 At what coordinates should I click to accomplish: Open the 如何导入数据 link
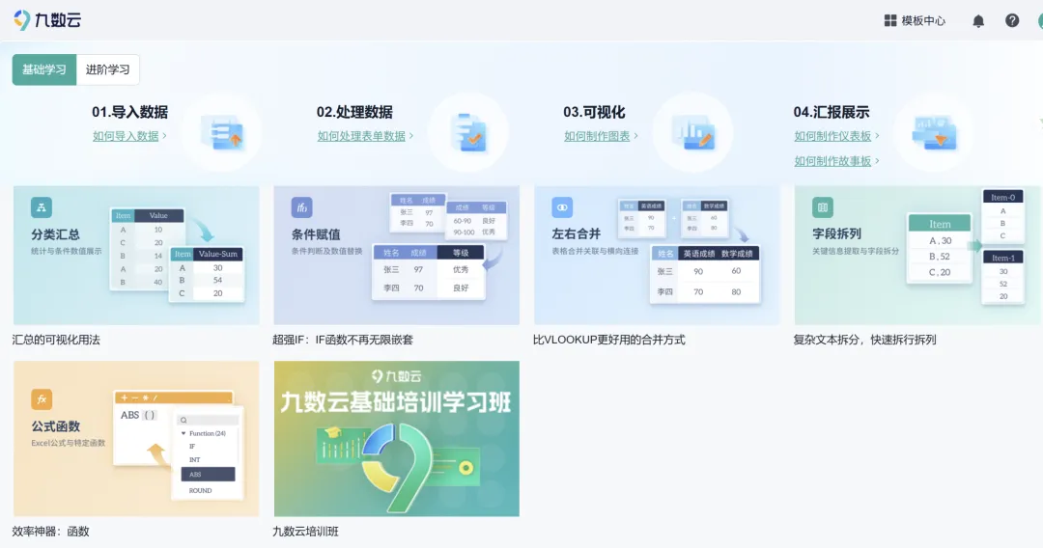(x=126, y=135)
